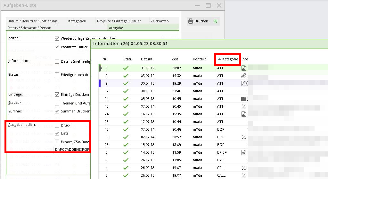
Task: Open the Word document icon in row 7
Action: pos(243,152)
